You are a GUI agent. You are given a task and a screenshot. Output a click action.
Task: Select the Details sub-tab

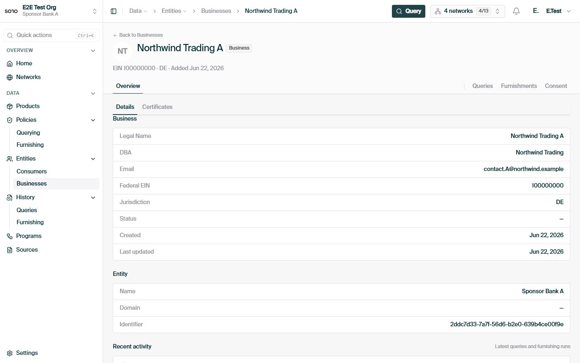pyautogui.click(x=125, y=107)
